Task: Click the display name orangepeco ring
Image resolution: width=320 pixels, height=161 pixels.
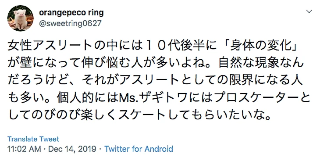Action: tap(71, 13)
